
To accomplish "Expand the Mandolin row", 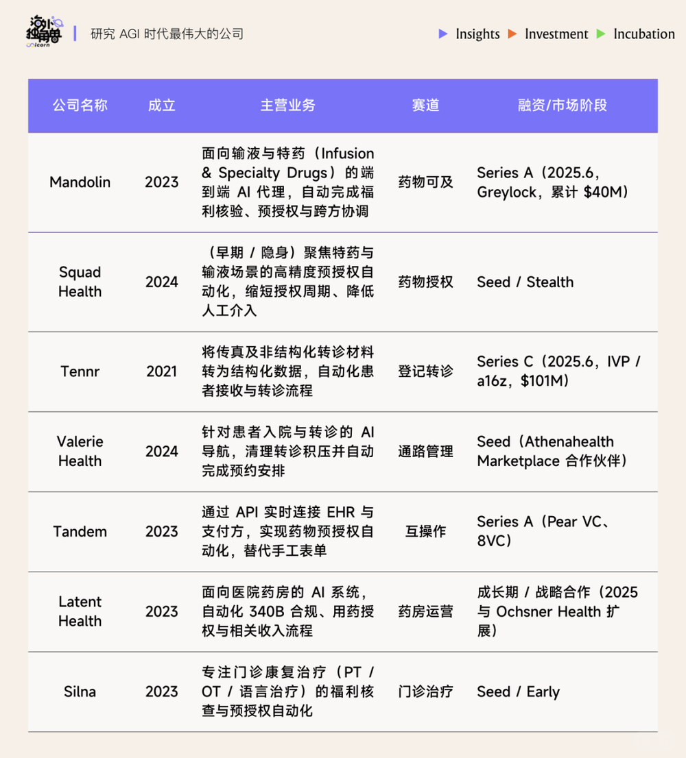I will [x=80, y=182].
